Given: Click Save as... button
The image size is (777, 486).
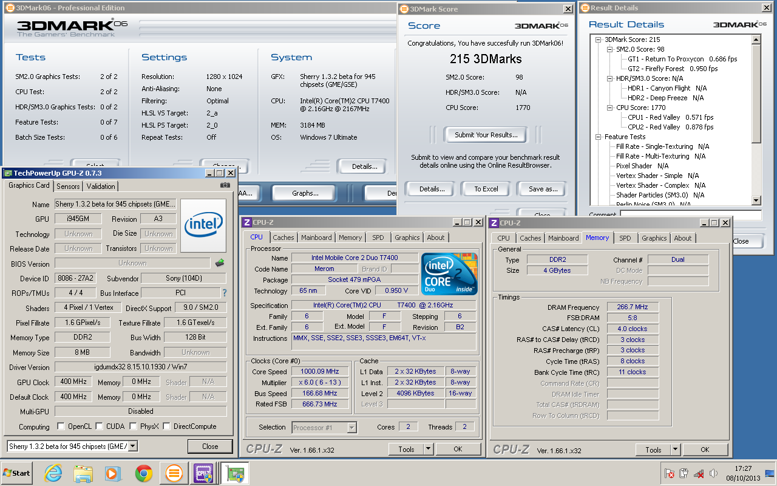Looking at the screenshot, I should point(543,189).
